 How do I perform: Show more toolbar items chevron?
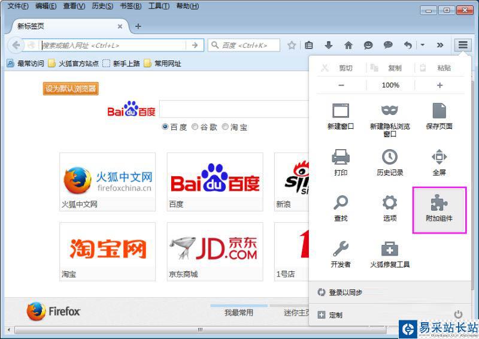tap(440, 46)
